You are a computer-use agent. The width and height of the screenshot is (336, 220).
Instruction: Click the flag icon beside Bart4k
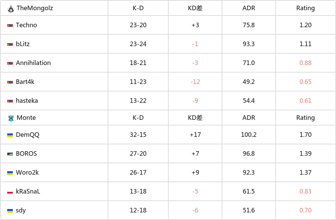[10, 82]
